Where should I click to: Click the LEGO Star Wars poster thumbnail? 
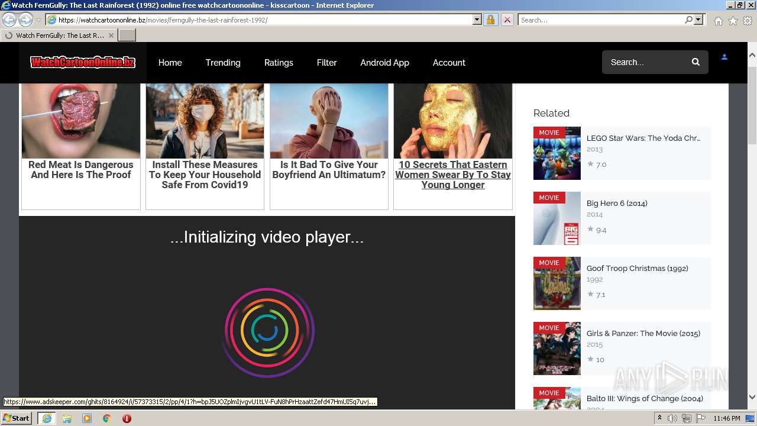[557, 153]
